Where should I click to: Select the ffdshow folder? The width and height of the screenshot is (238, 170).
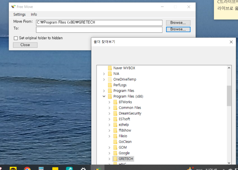pos(125,130)
